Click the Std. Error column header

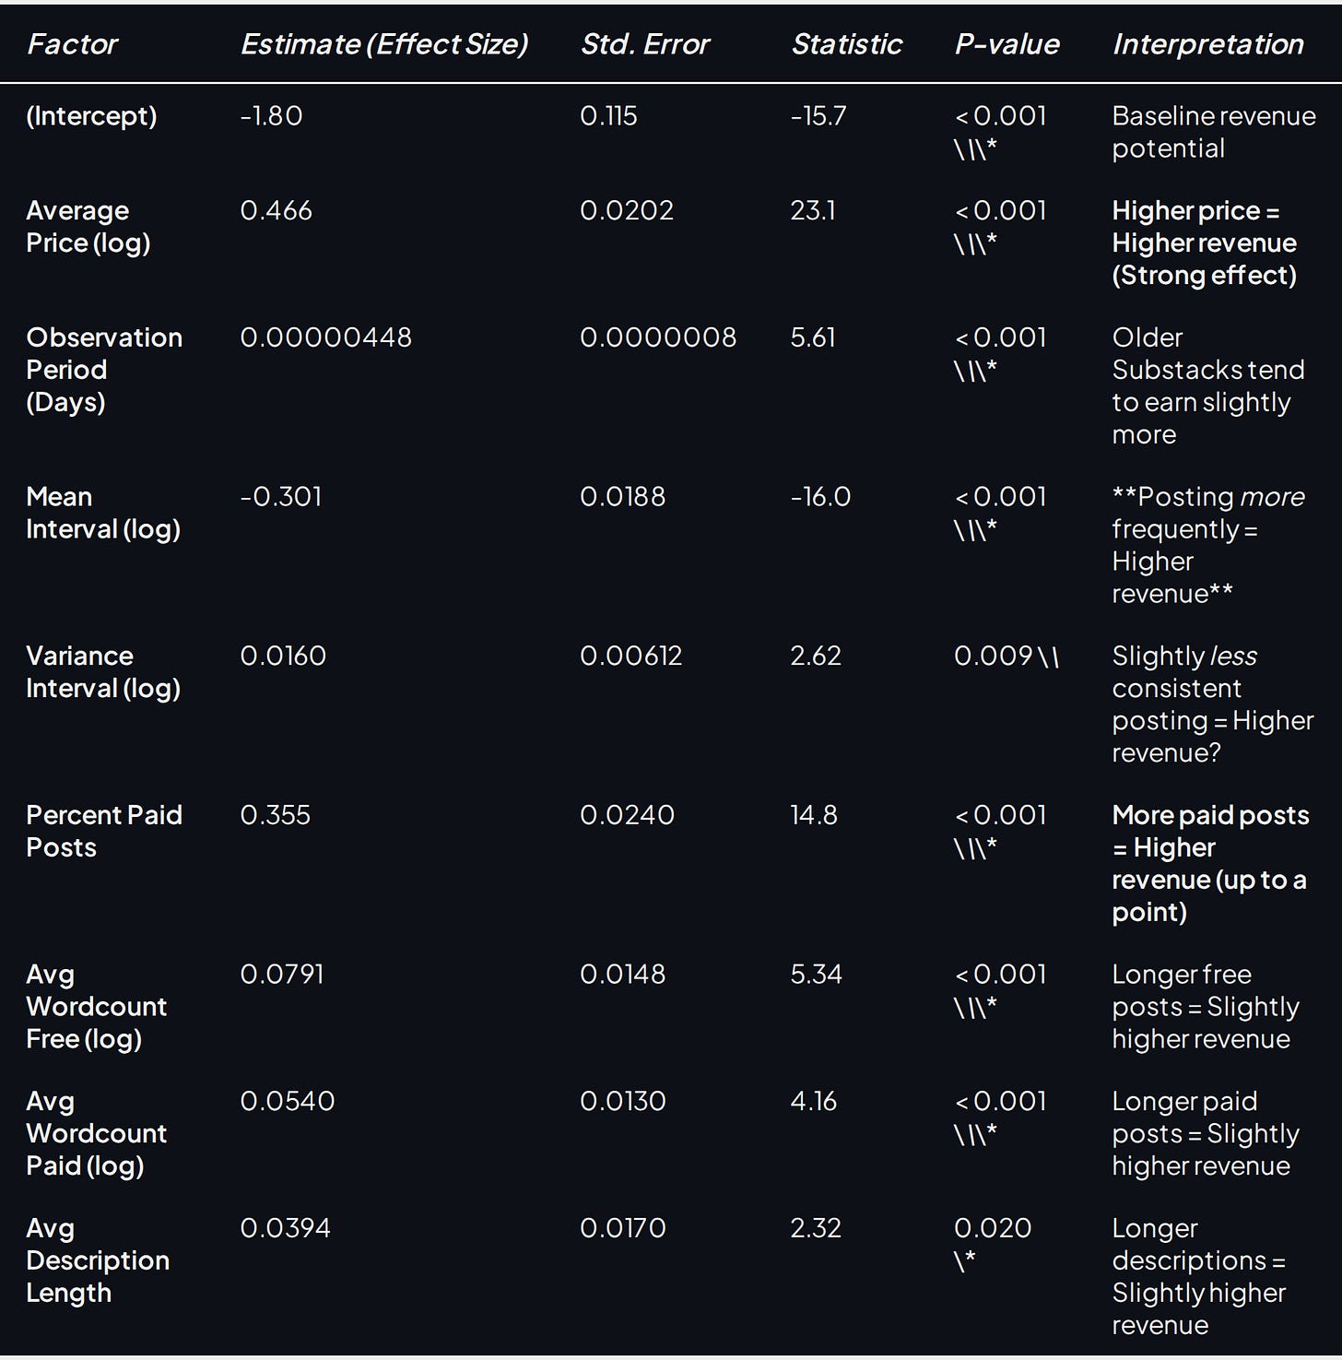(x=645, y=43)
